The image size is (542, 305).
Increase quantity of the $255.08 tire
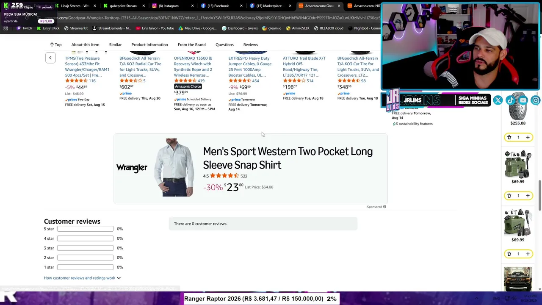pyautogui.click(x=528, y=137)
